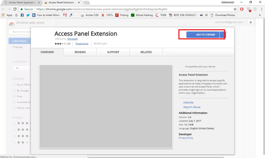The image size is (265, 158).
Task: Open Chrome's three-dot menu
Action: click(262, 9)
